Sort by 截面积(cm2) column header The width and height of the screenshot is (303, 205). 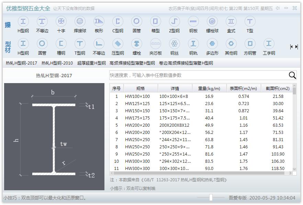[277, 88]
